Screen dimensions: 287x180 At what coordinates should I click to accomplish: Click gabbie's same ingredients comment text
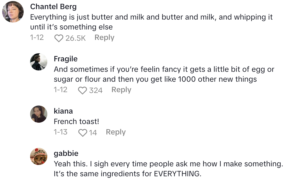click(x=168, y=168)
